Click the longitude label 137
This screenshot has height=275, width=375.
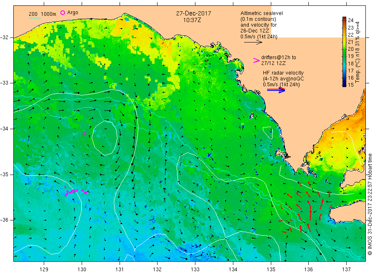pos(346,270)
